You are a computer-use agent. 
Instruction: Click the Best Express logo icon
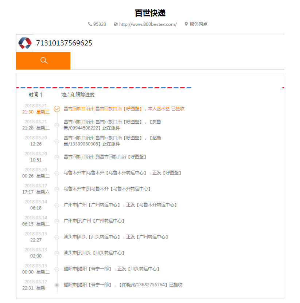tap(25, 43)
